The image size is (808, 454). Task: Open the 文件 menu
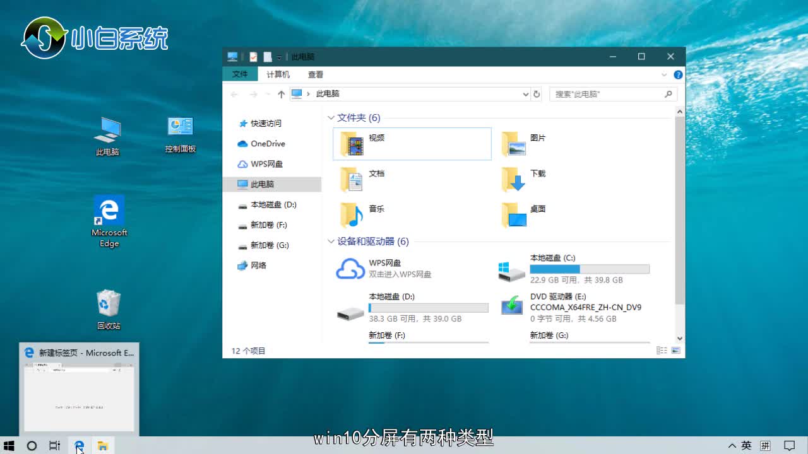click(239, 74)
